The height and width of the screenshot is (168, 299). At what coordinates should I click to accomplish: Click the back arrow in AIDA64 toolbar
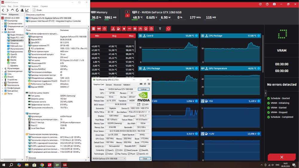click(x=3, y=10)
